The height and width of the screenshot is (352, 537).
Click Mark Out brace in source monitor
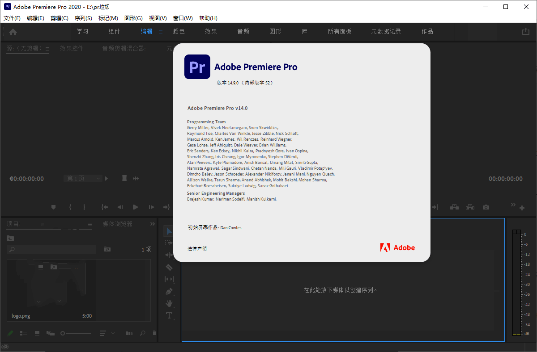[84, 207]
